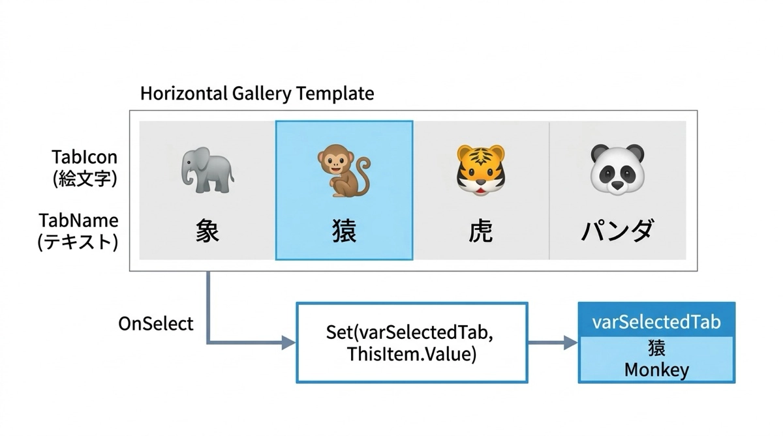
Task: Click the elephant emoji icon
Action: coord(207,169)
